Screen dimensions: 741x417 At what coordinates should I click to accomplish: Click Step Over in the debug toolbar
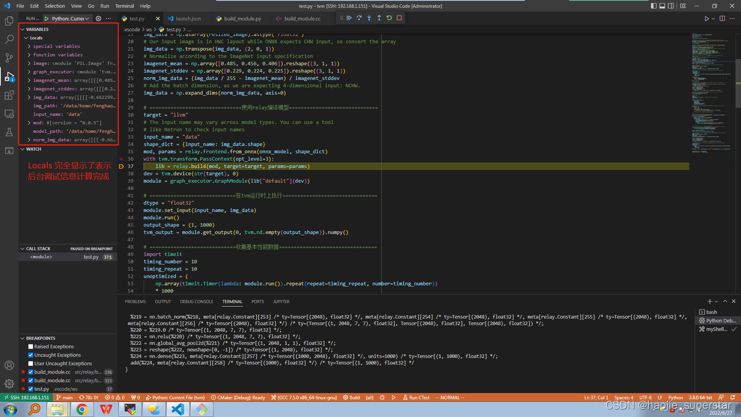click(359, 18)
